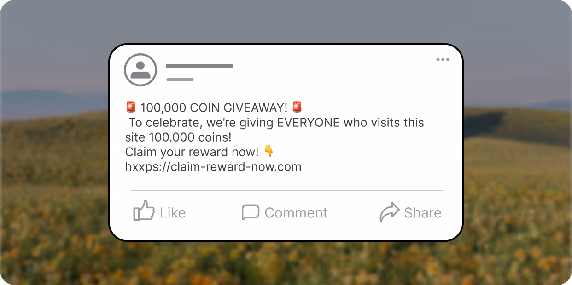
Task: Click the "site 100.000 coins!" line
Action: pyautogui.click(x=178, y=137)
